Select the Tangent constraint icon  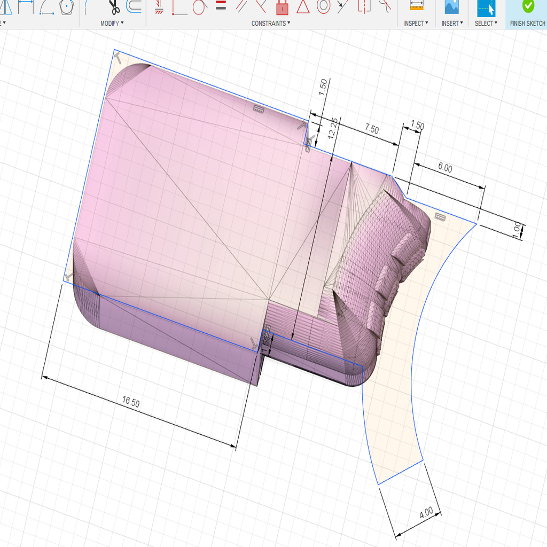(200, 7)
